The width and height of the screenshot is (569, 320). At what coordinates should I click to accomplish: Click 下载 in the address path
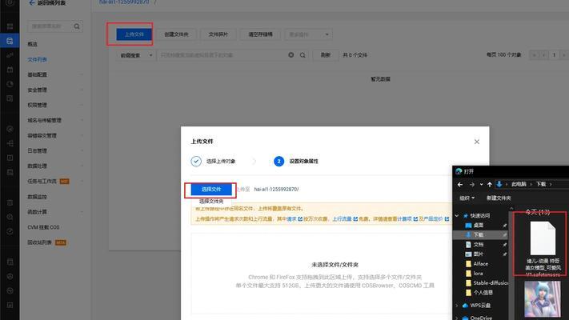click(541, 184)
